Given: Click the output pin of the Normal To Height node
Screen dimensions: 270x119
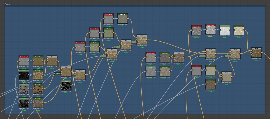Looking at the screenshot, I should click(x=202, y=30).
